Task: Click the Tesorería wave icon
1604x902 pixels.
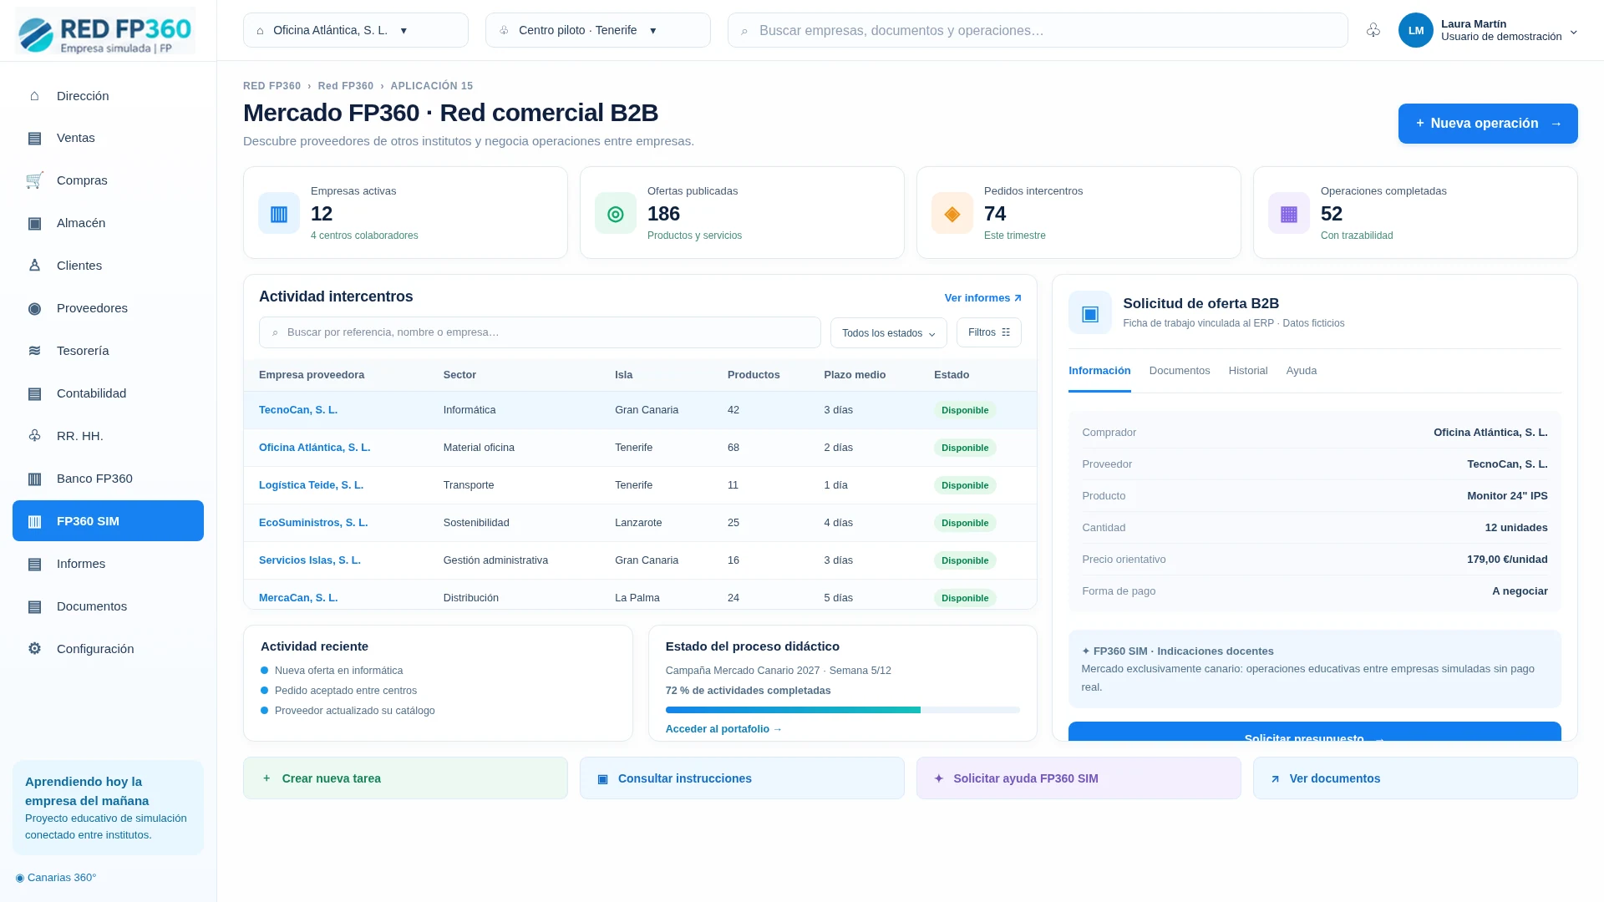Action: point(34,351)
